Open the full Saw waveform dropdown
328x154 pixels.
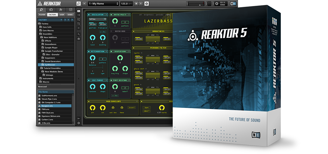pos(98,19)
